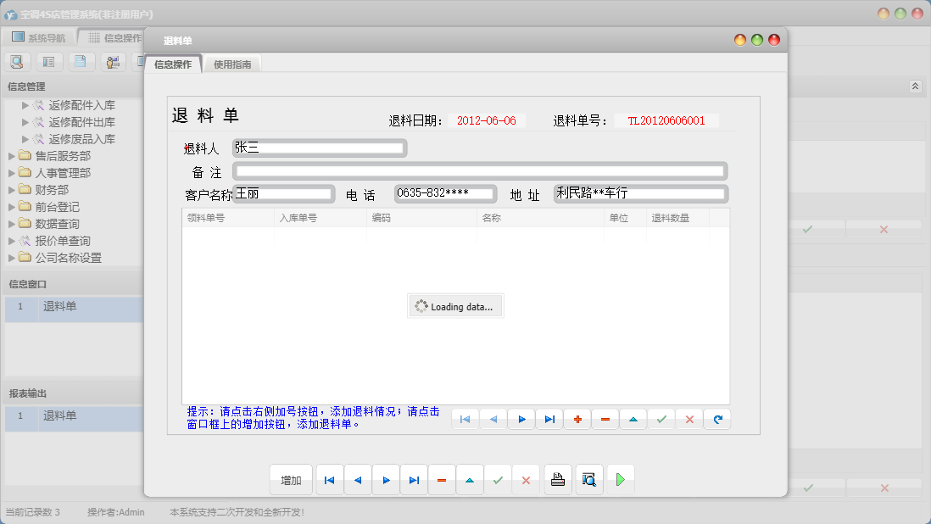Click the green play arrow icon

(x=620, y=480)
